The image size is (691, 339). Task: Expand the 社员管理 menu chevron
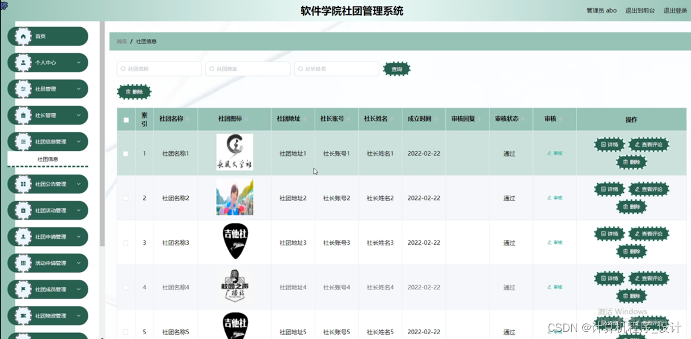pos(79,89)
